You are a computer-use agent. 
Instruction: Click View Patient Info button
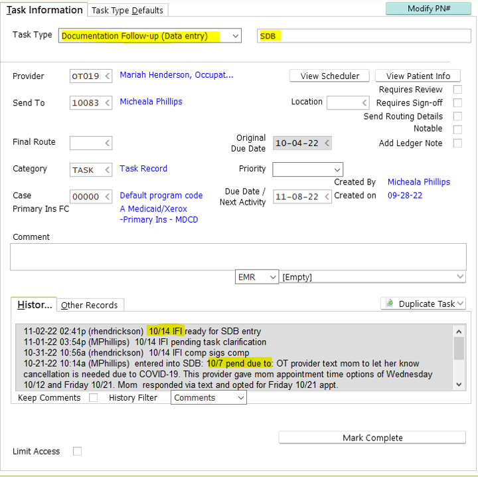[x=418, y=76]
